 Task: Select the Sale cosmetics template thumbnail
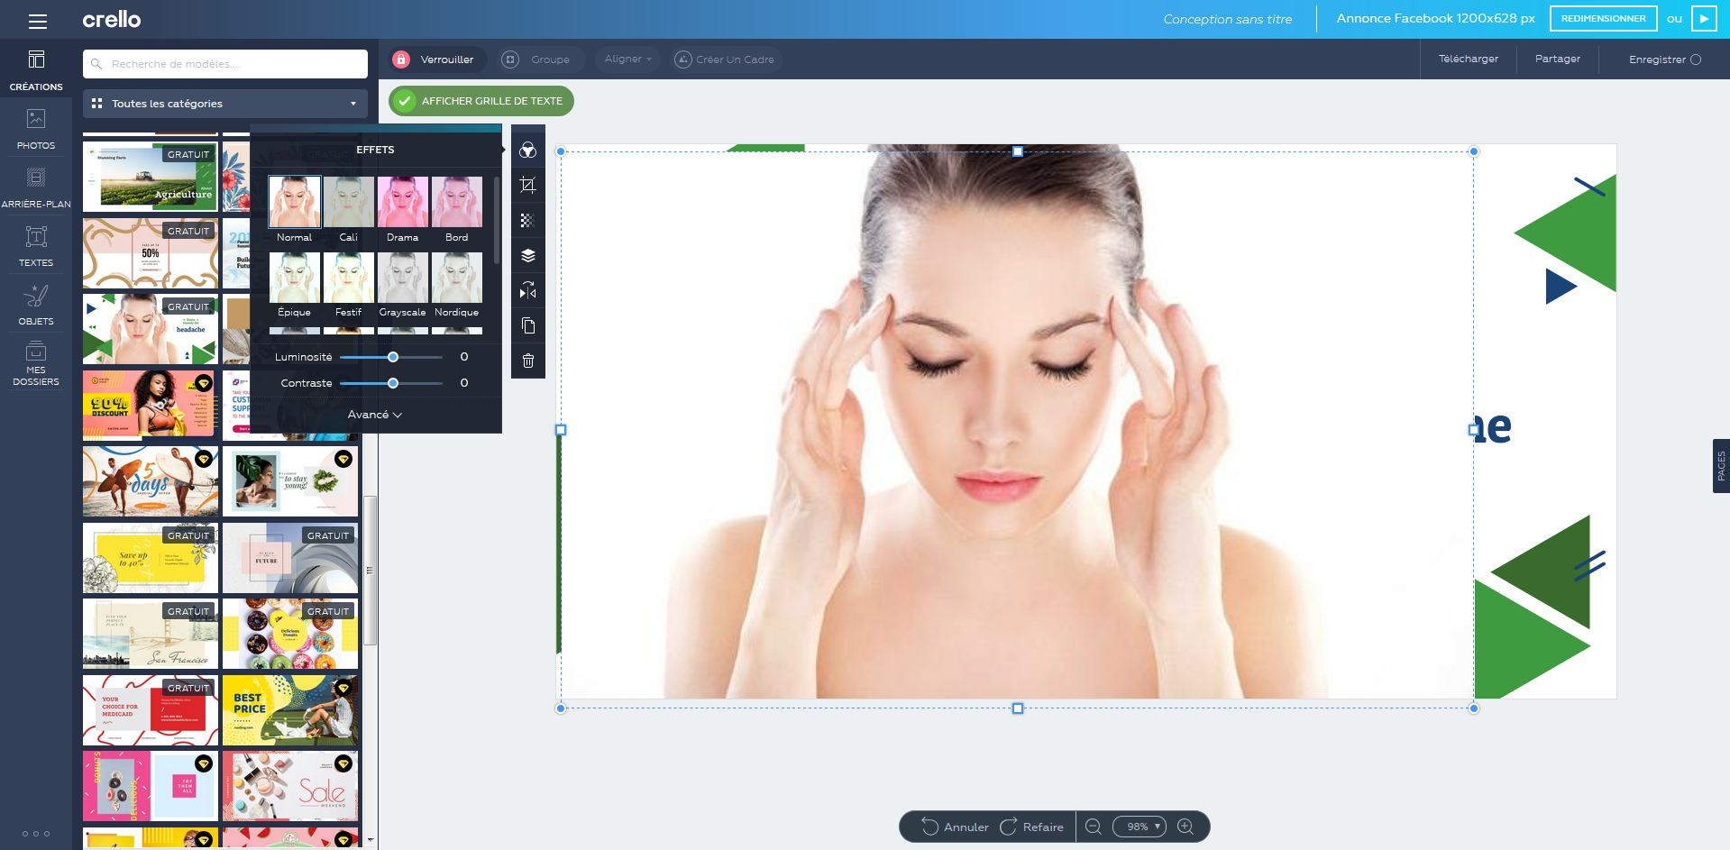290,786
